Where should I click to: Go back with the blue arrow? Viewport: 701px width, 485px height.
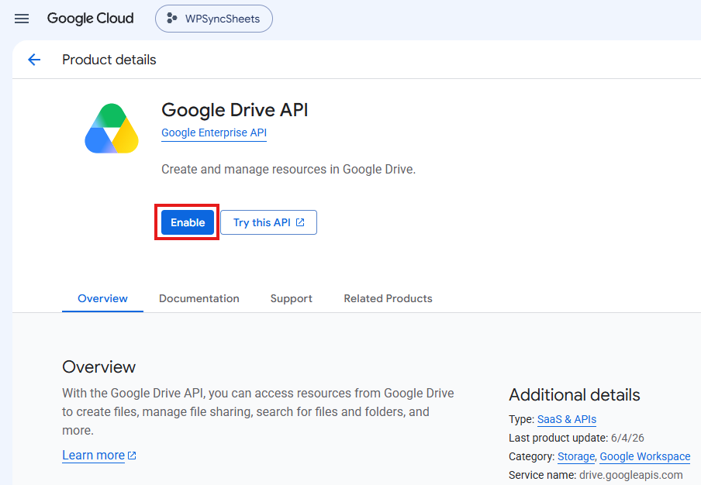(x=34, y=60)
